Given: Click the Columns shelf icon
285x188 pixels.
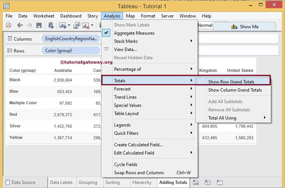Looking at the screenshot, I should (x=10, y=39).
